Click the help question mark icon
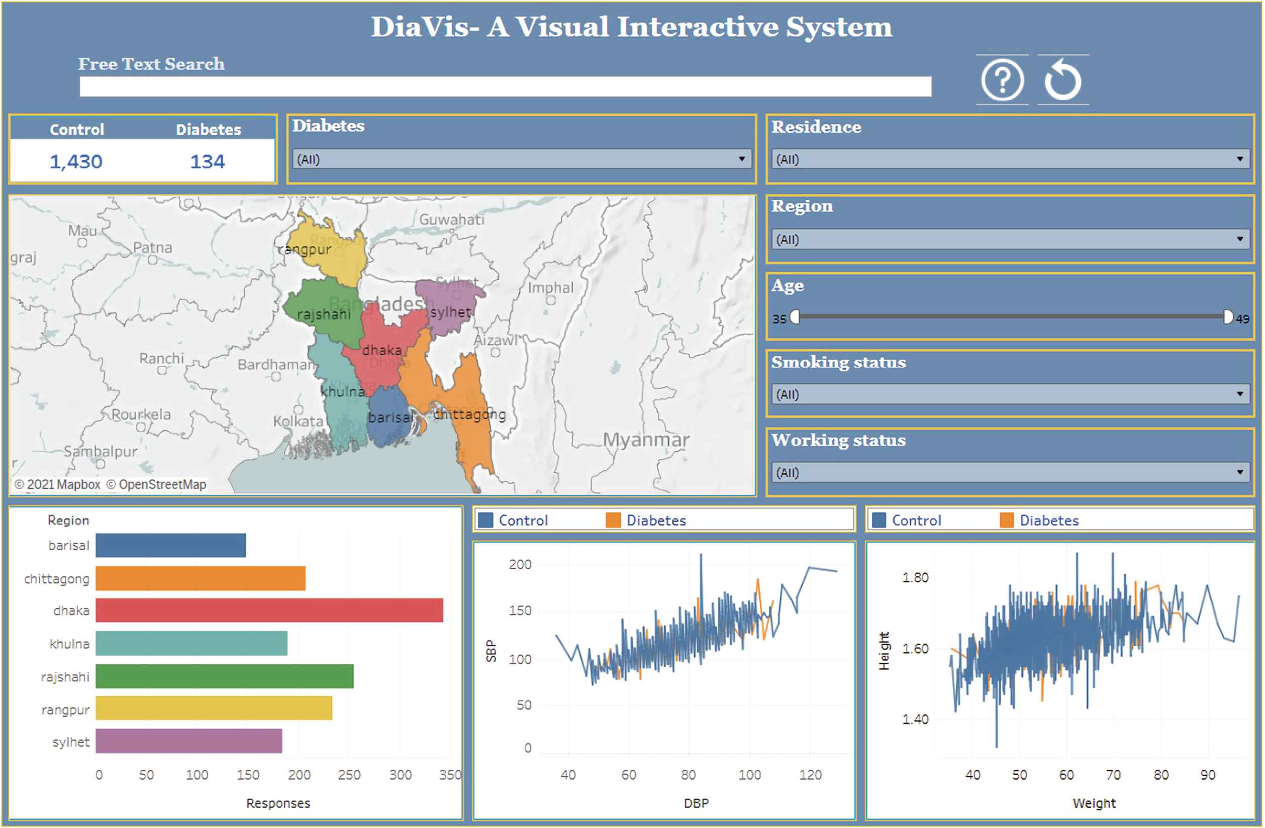This screenshot has height=828, width=1265. point(1002,80)
